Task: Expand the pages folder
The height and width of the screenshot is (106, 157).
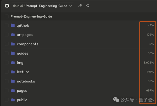Action: 22,91
